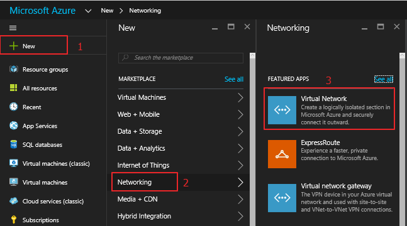Expand the Media + CDN chevron arrow
This screenshot has width=407, height=226.
240,199
